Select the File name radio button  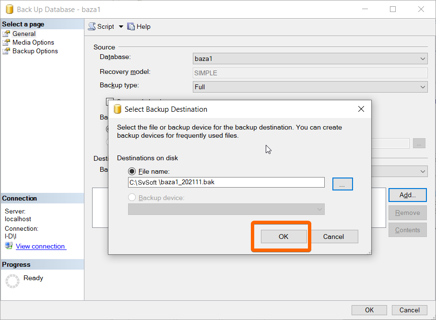tap(132, 171)
